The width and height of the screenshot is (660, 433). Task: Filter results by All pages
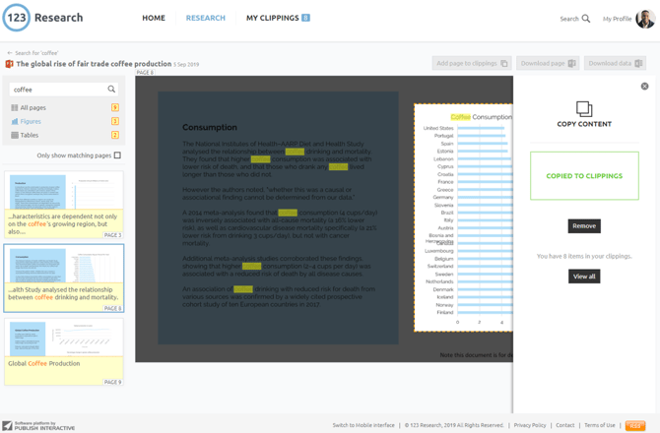tap(33, 108)
